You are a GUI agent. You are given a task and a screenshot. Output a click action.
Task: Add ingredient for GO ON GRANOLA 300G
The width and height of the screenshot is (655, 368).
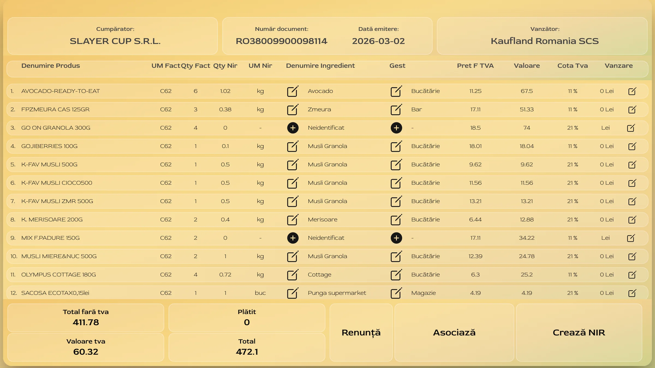293,128
